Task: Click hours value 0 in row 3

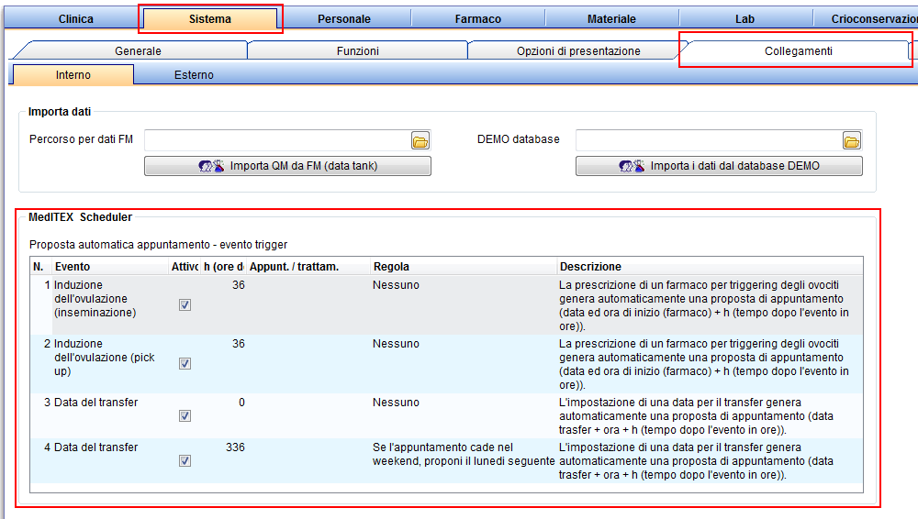Action: coord(241,402)
